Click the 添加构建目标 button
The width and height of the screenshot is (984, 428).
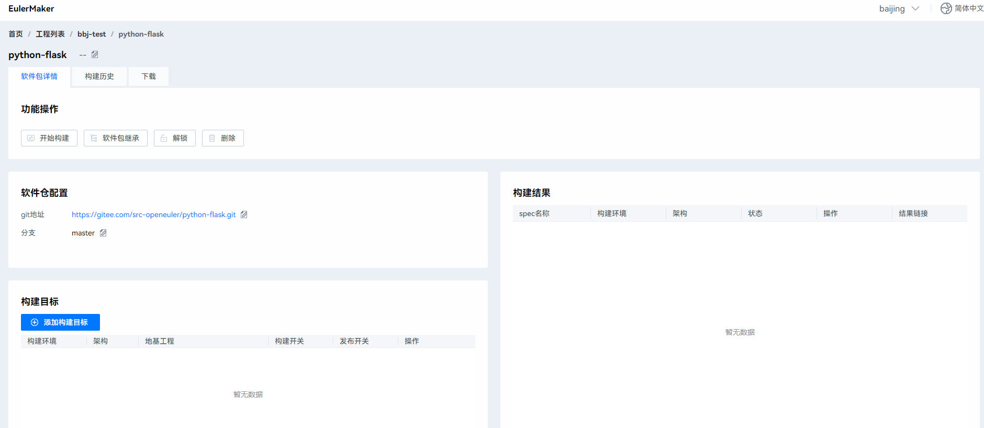[65, 322]
